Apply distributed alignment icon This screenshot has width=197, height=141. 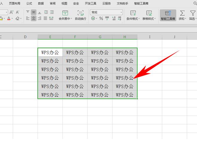[51, 19]
